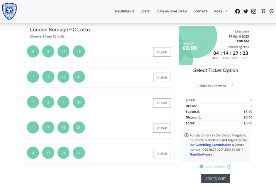Open the Lotto menu item
This screenshot has width=276, height=187.
point(145,11)
